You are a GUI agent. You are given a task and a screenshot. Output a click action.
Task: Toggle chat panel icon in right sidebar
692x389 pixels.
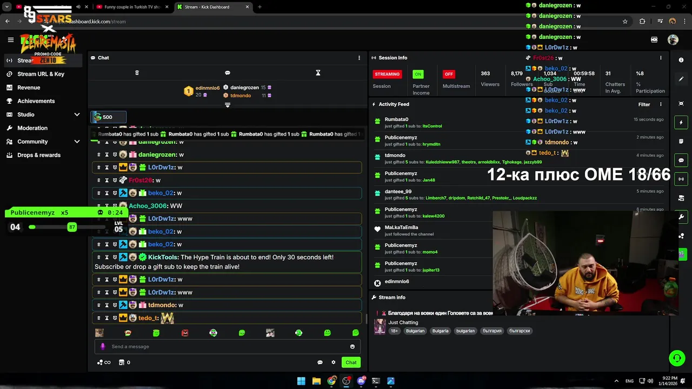tap(681, 160)
